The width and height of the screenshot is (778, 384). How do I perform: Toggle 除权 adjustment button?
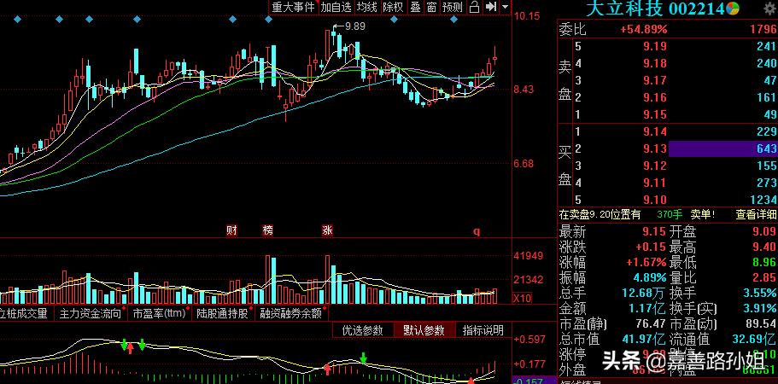393,7
